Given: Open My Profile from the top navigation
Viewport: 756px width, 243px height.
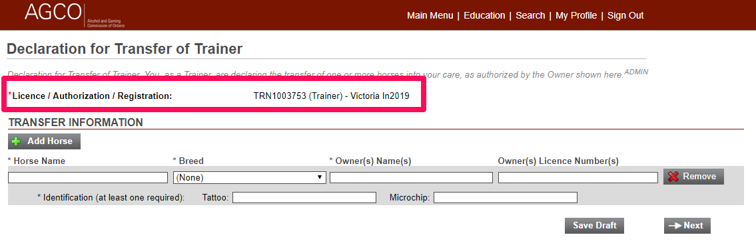Looking at the screenshot, I should (576, 15).
